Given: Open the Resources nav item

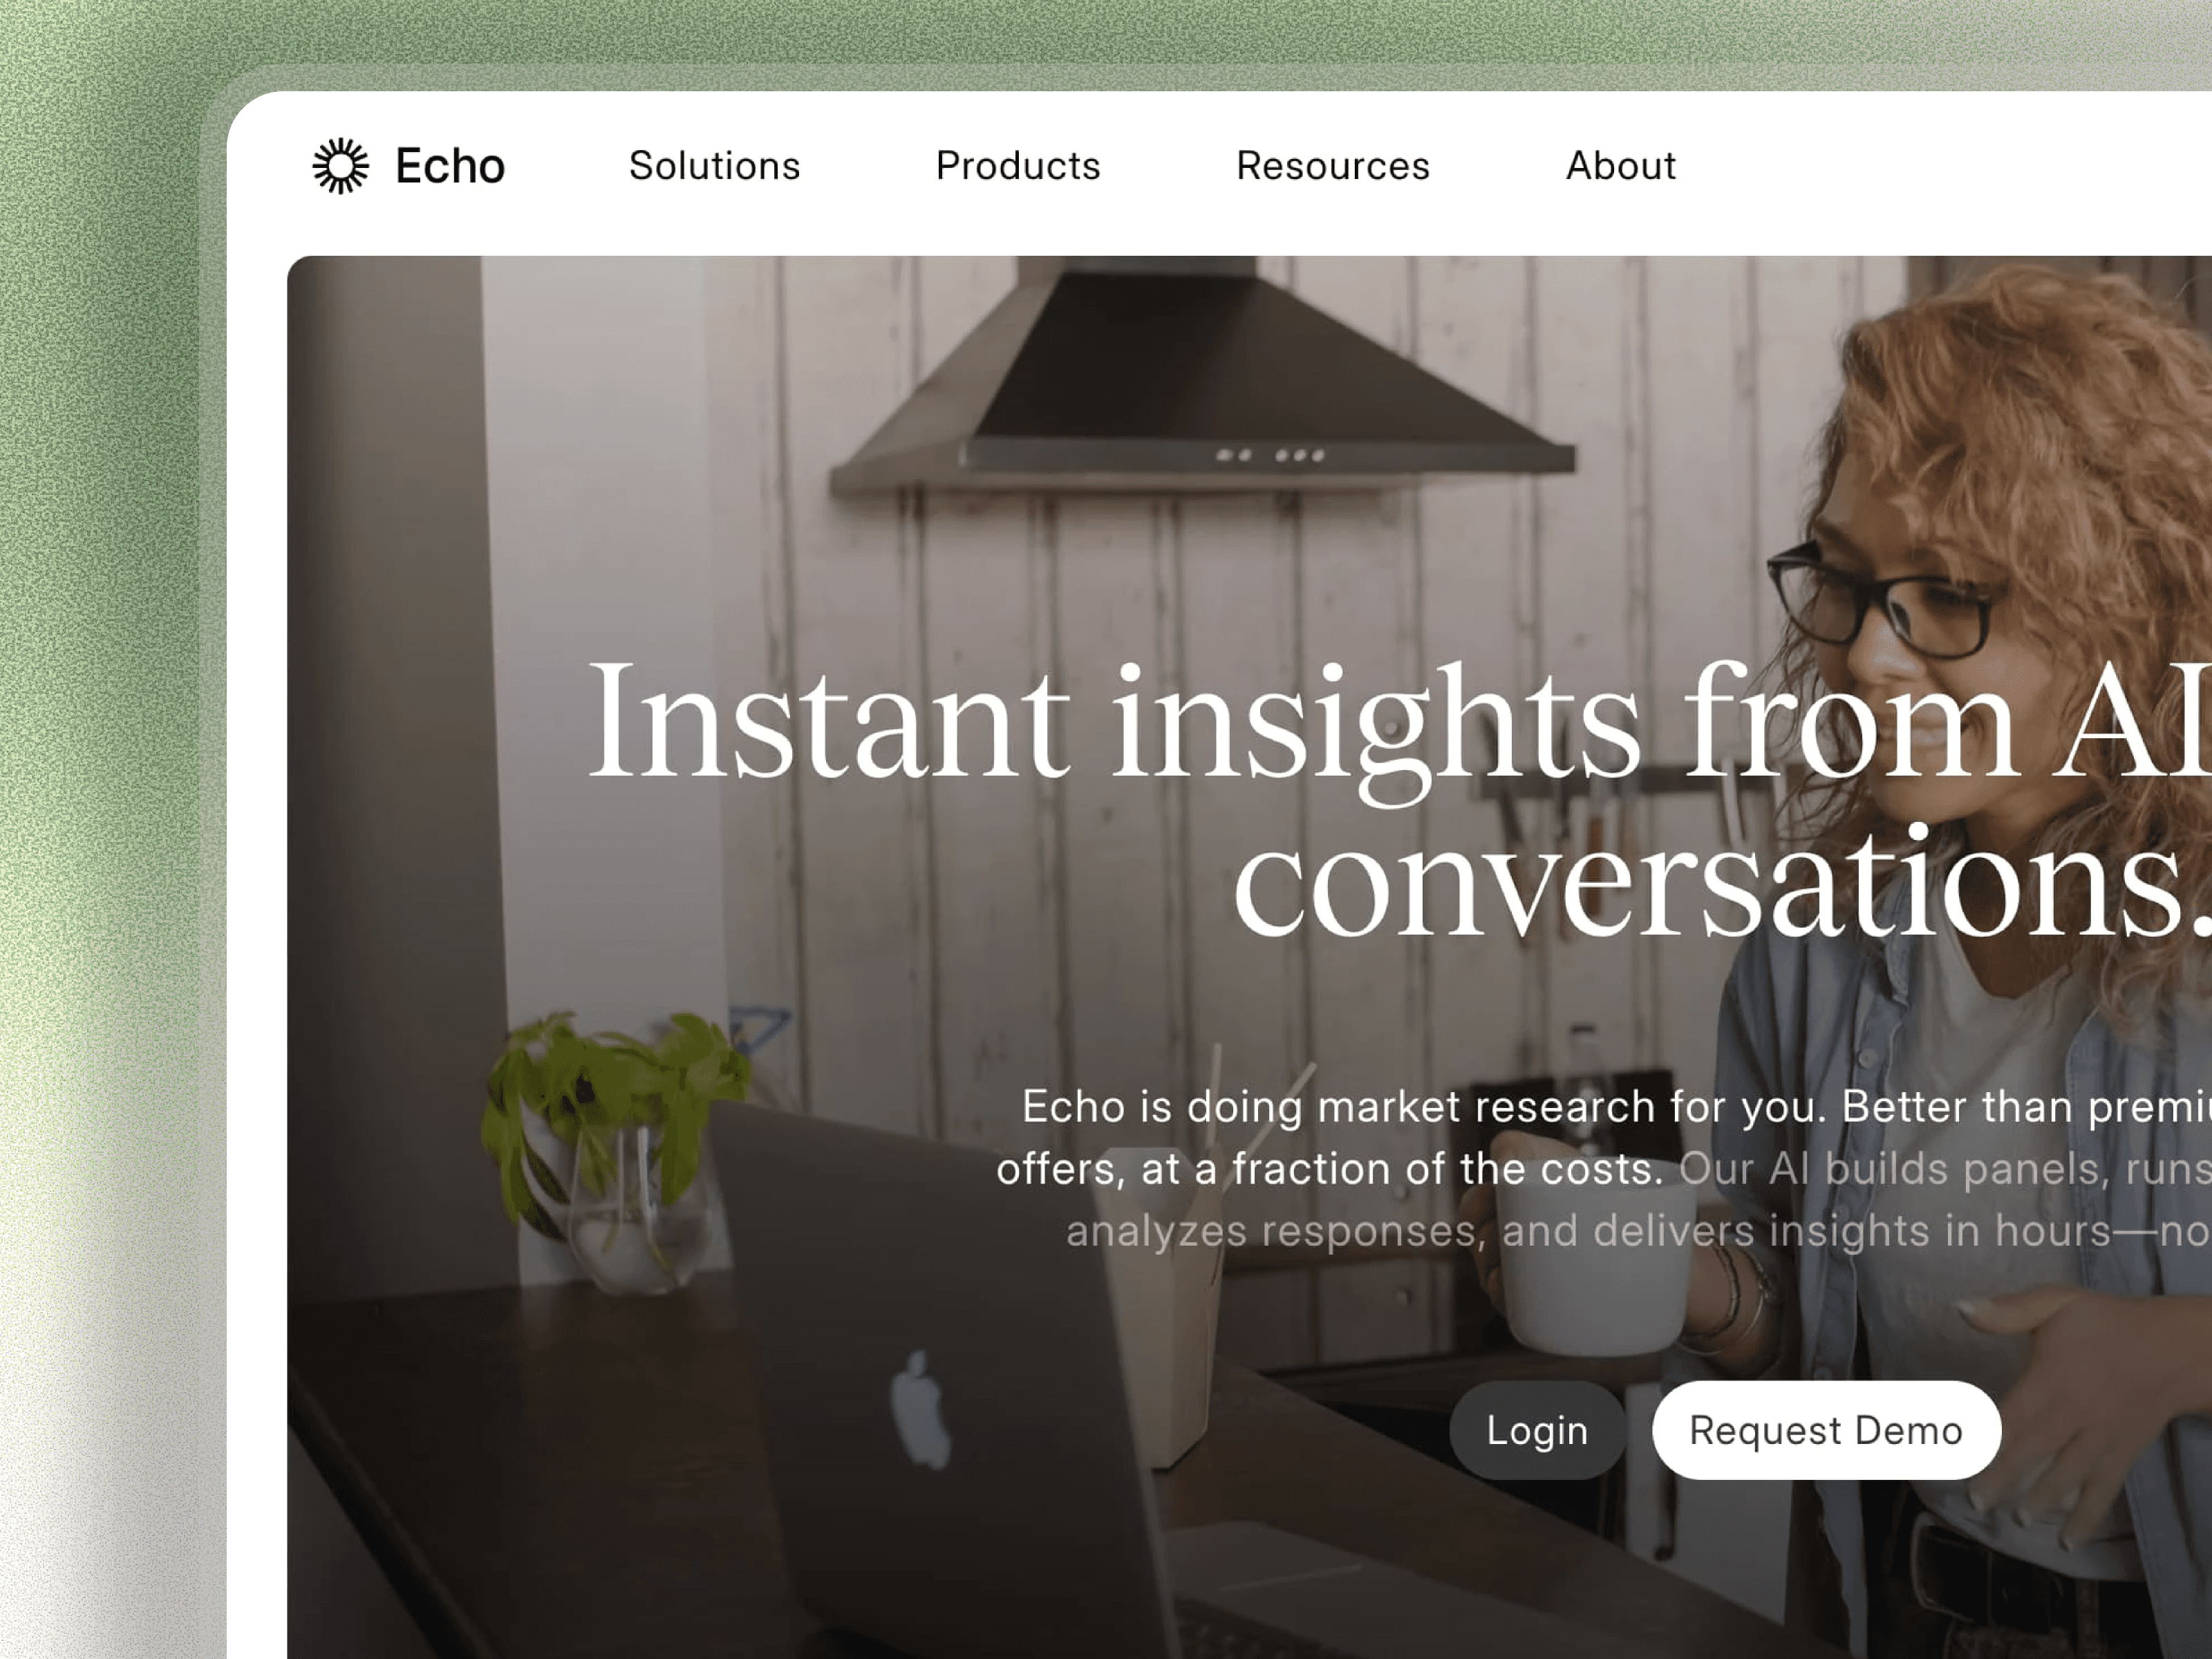Looking at the screenshot, I should [1333, 166].
